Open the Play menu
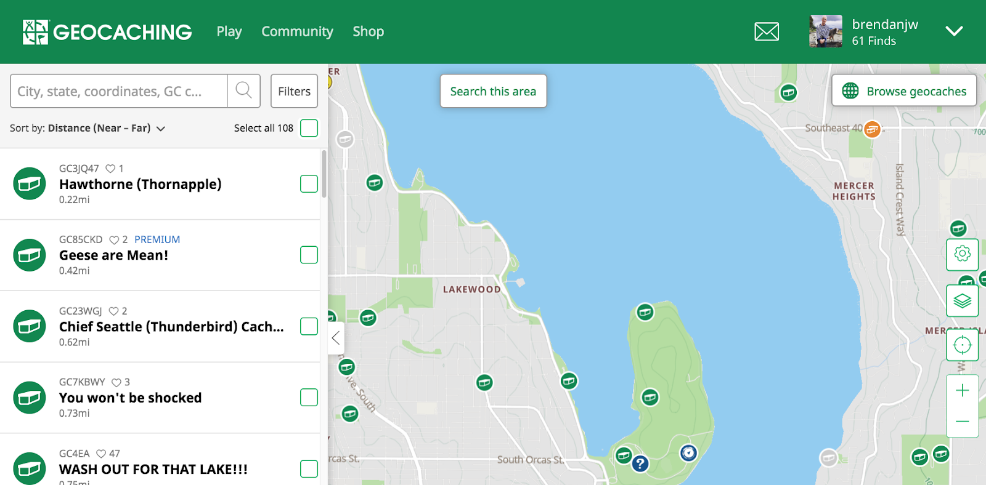Screen dimensions: 986x485 click(229, 31)
